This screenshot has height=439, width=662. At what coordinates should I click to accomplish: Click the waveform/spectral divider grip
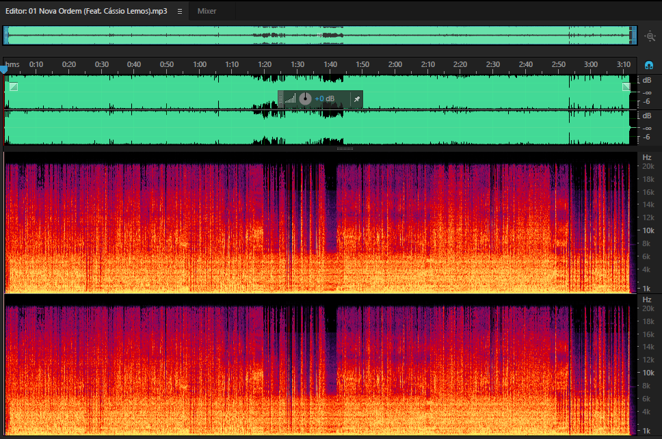click(x=345, y=148)
